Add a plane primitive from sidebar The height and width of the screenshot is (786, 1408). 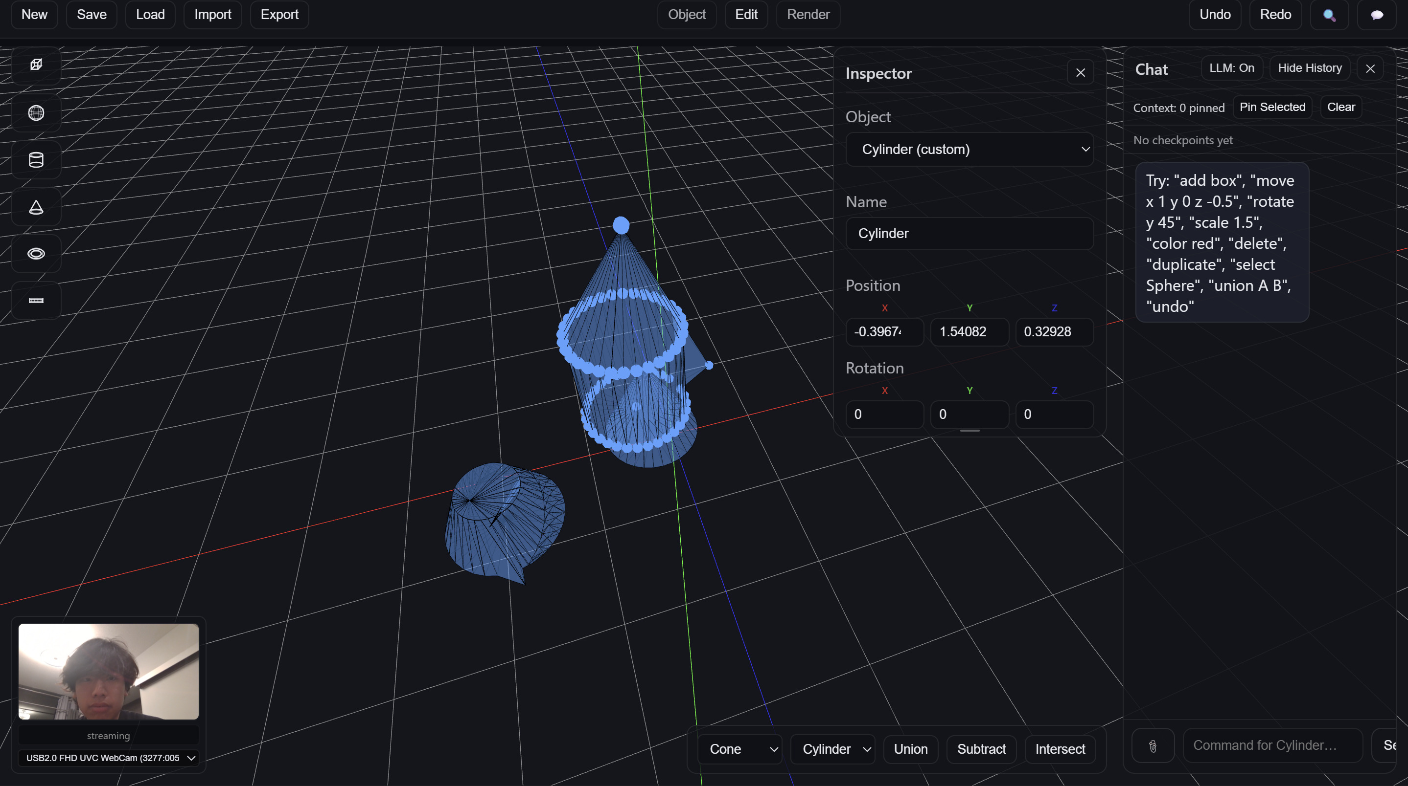(x=36, y=301)
